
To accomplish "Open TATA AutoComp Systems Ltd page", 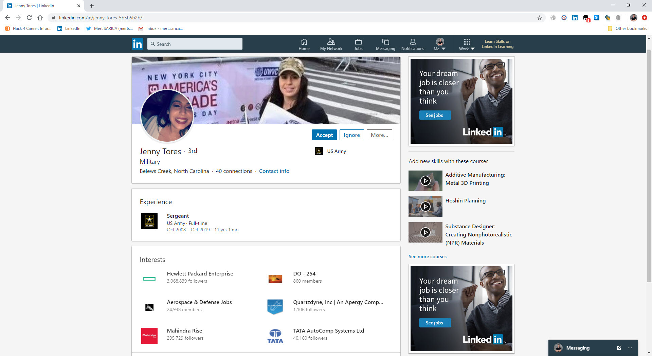I will pyautogui.click(x=328, y=331).
